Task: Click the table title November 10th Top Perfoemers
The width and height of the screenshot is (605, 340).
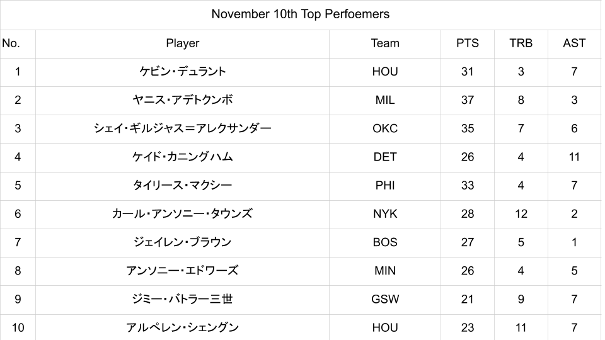Action: 301,14
